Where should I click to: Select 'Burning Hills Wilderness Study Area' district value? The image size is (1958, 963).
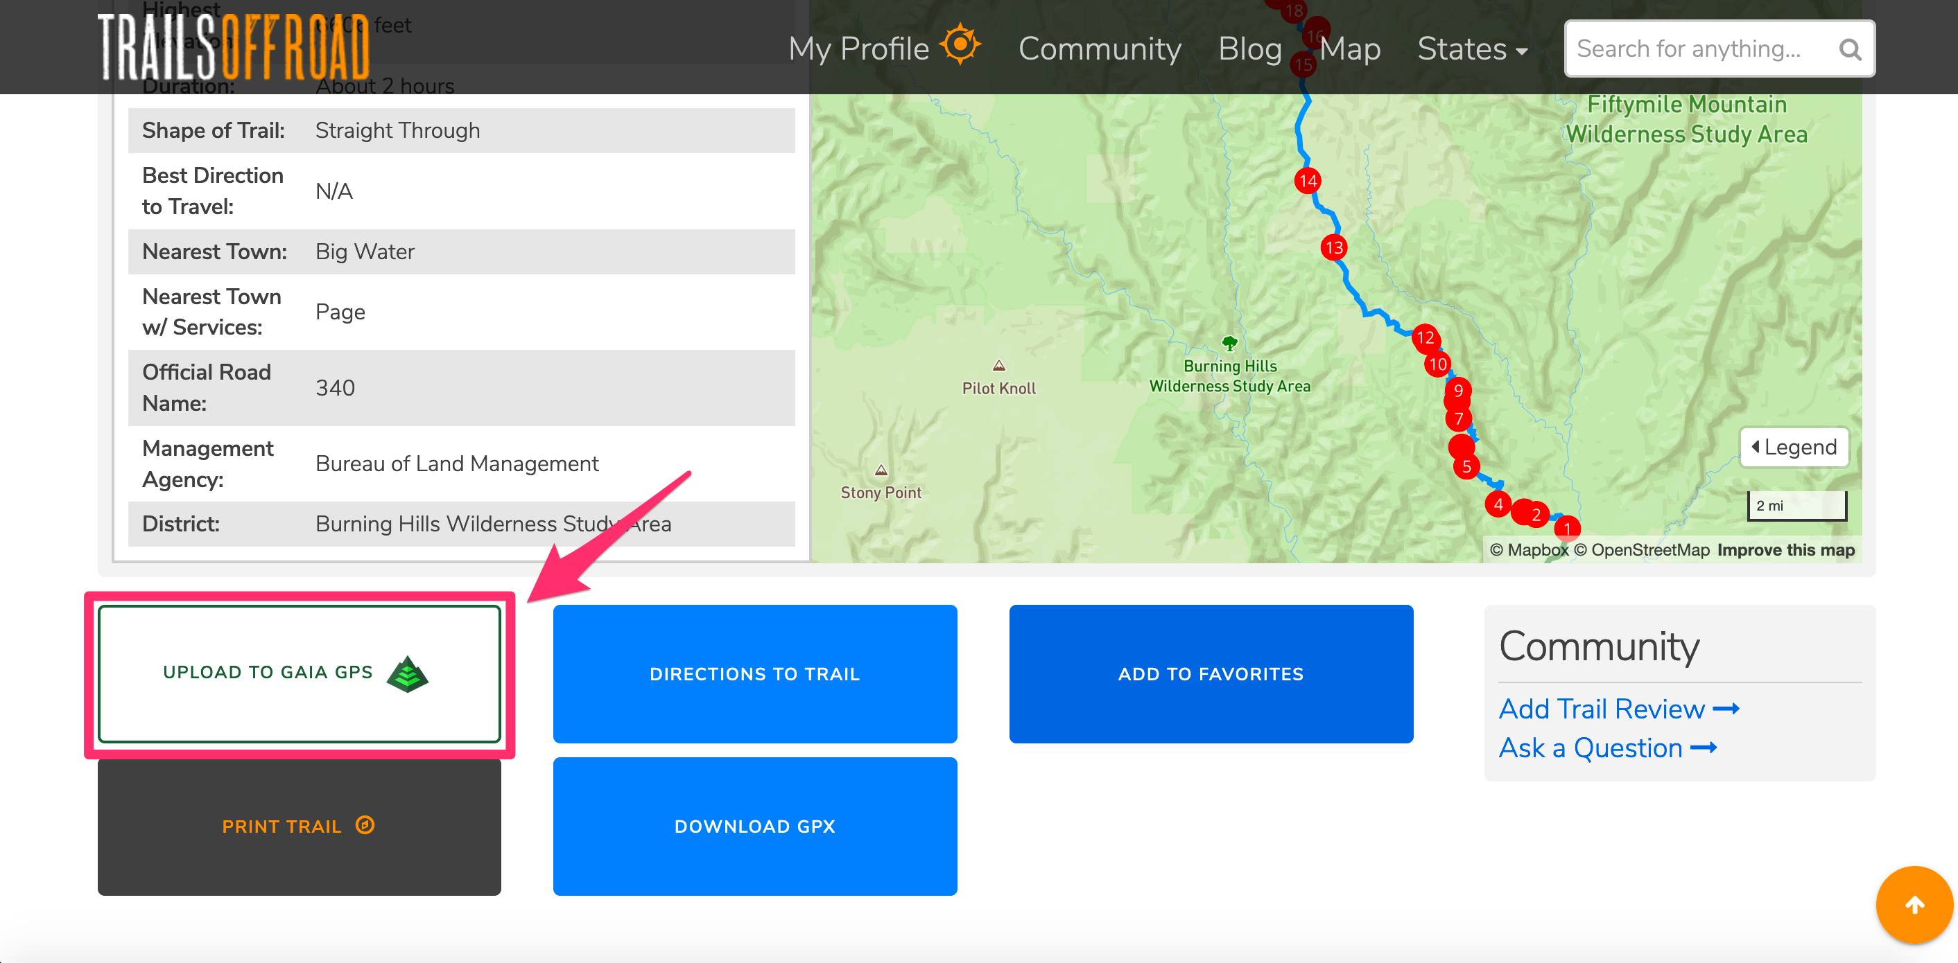click(x=493, y=524)
